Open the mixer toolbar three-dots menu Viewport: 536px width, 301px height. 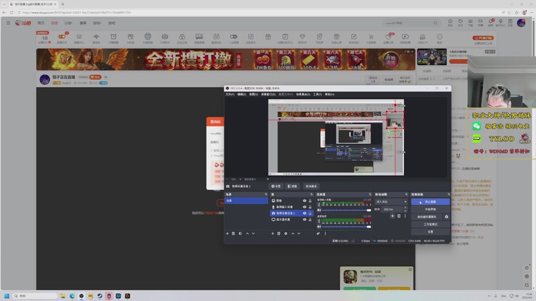click(325, 233)
